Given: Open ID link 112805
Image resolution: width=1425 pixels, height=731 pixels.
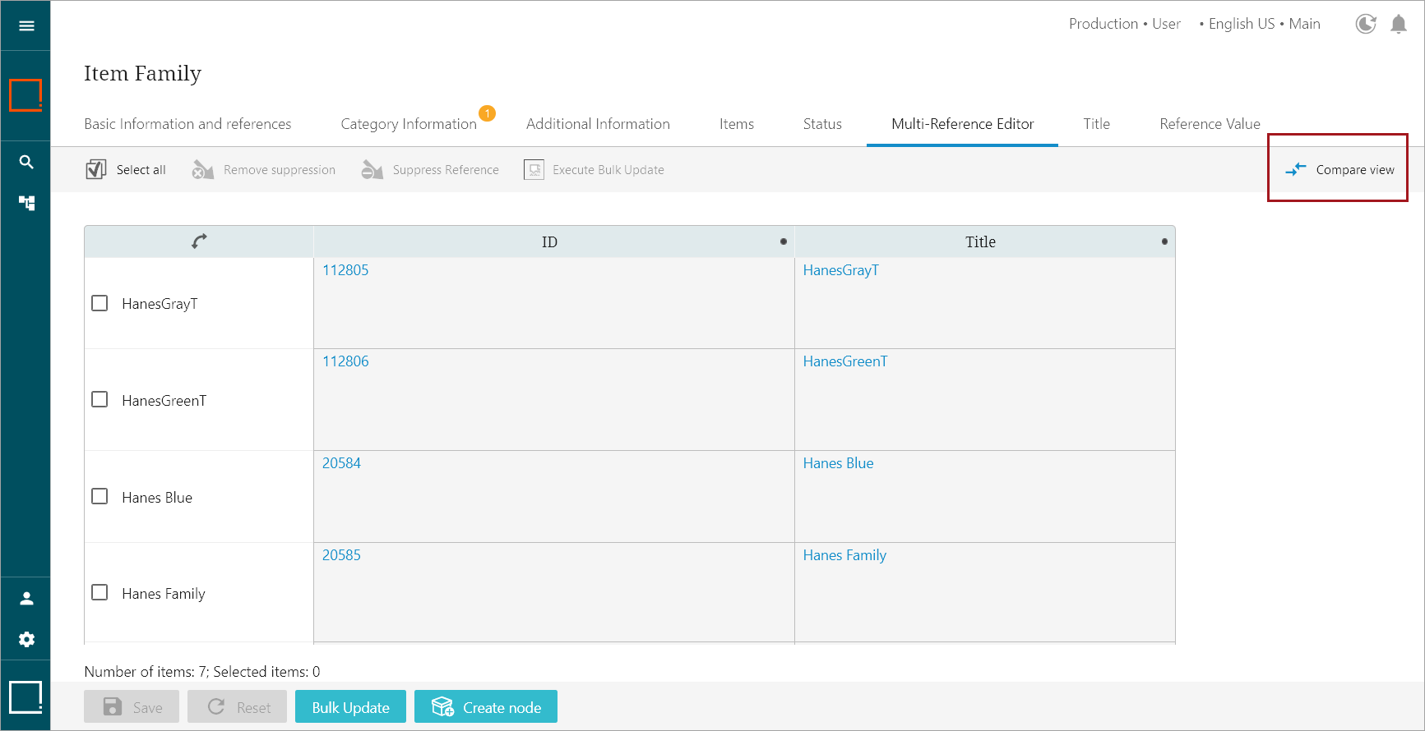Looking at the screenshot, I should pos(345,270).
